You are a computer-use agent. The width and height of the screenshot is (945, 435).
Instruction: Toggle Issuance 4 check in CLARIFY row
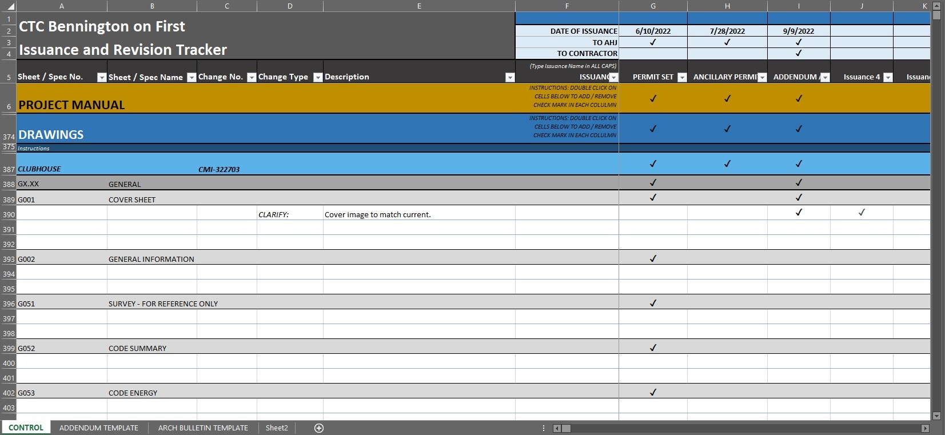[862, 212]
